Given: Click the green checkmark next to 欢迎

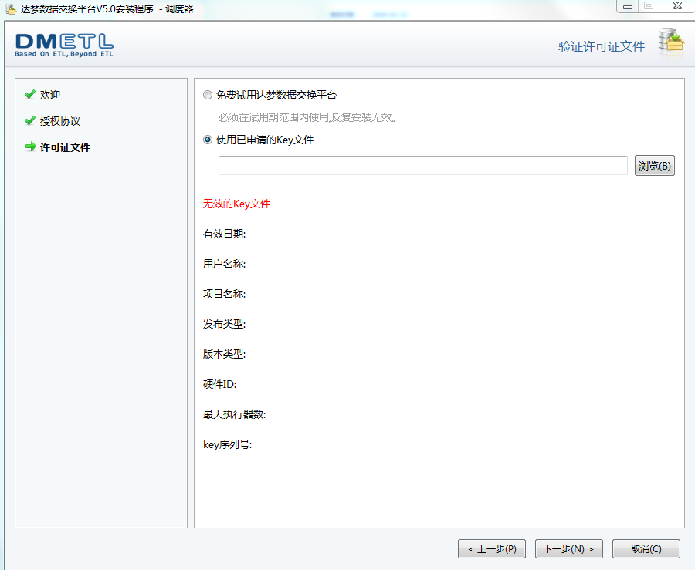Looking at the screenshot, I should [x=29, y=94].
